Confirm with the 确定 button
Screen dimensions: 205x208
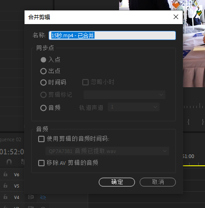[x=117, y=182]
